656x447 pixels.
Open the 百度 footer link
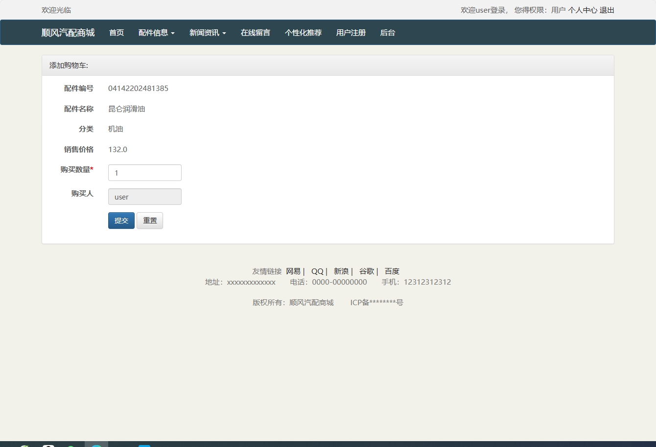(392, 271)
